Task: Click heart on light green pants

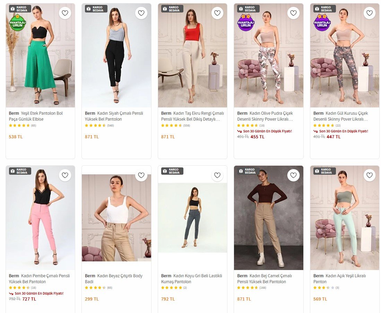Action: pos(370,175)
